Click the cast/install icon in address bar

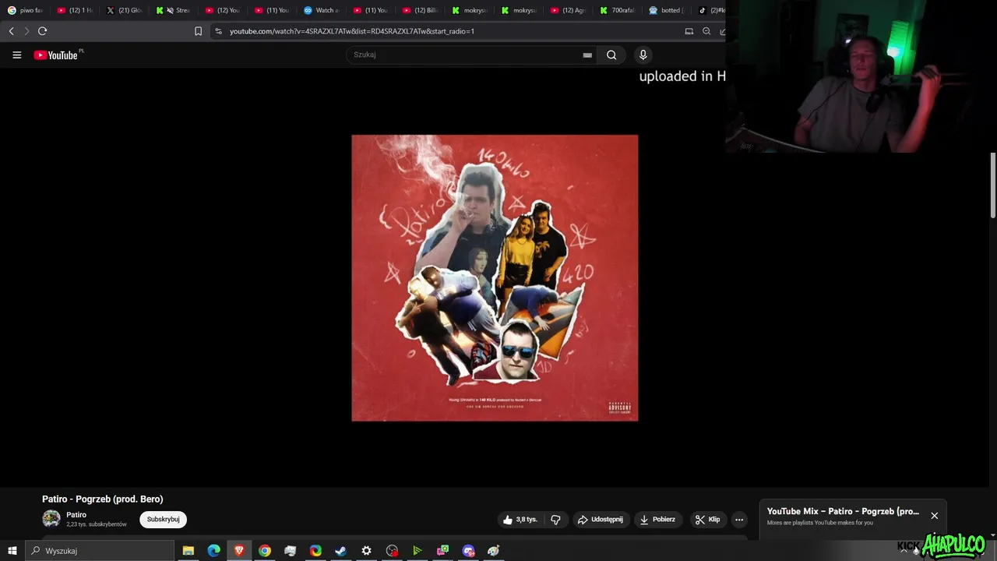(689, 31)
